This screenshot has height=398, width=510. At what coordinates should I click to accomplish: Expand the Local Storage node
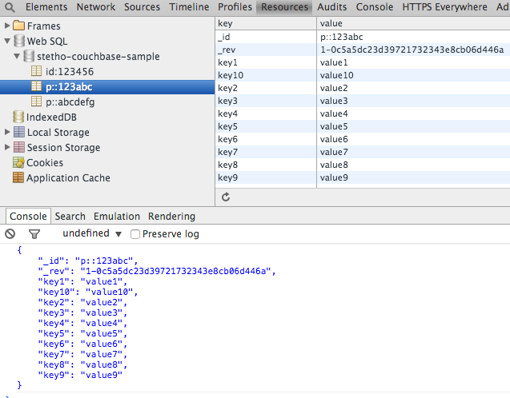7,132
